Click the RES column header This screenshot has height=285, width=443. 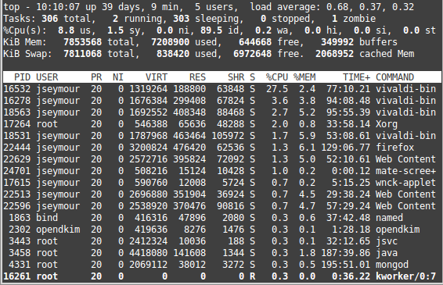click(x=197, y=77)
